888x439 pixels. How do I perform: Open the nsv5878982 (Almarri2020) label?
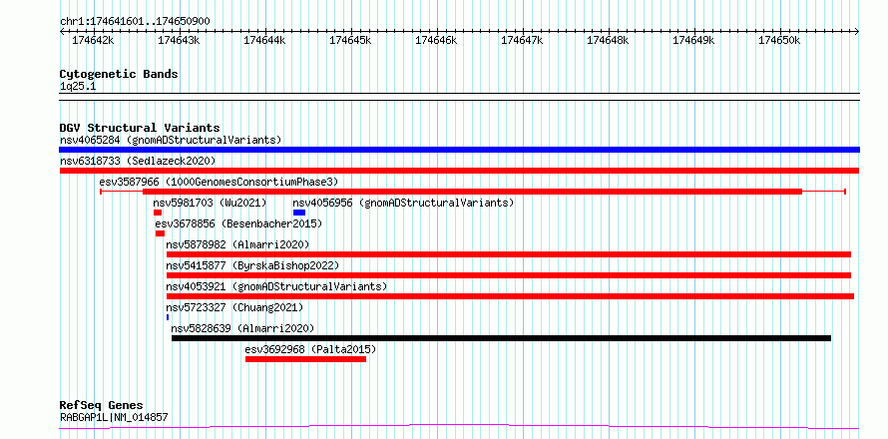(237, 244)
